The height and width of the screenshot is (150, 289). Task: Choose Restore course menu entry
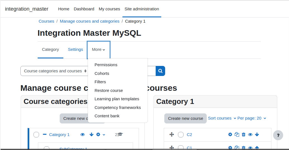pyautogui.click(x=109, y=91)
